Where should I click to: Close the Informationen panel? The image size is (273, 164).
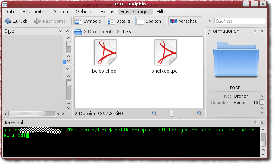tap(263, 31)
